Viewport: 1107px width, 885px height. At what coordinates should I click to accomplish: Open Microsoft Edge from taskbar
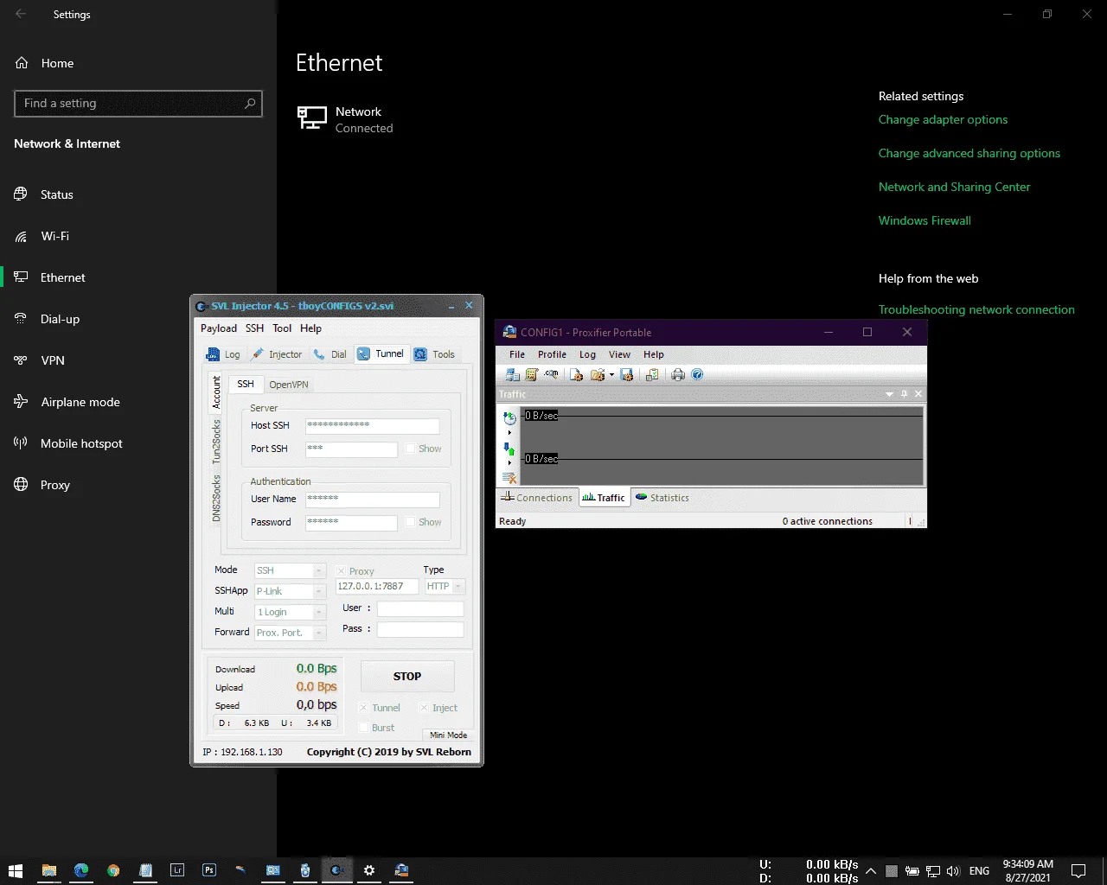click(81, 870)
